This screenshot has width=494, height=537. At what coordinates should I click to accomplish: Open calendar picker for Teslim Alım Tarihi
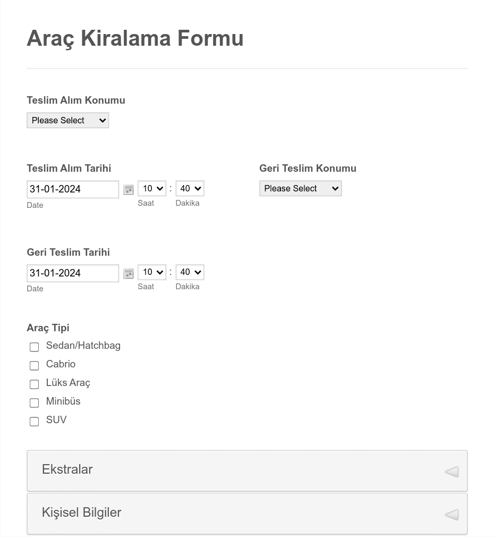click(x=129, y=190)
